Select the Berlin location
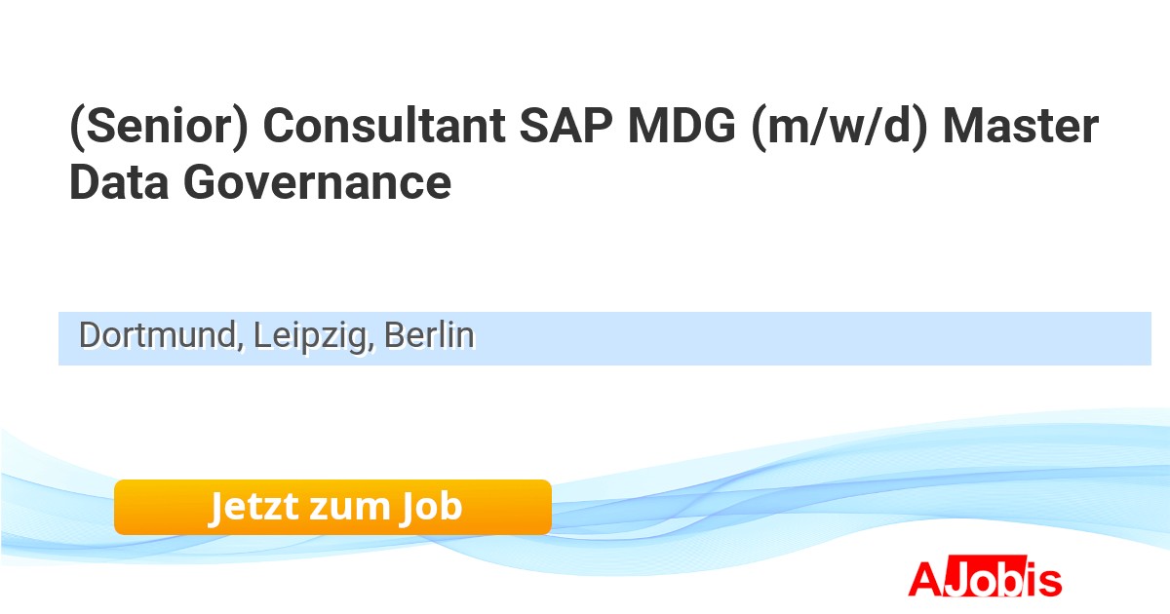 point(428,335)
